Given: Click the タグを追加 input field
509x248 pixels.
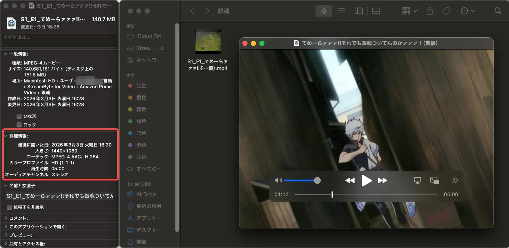Looking at the screenshot, I should point(59,40).
